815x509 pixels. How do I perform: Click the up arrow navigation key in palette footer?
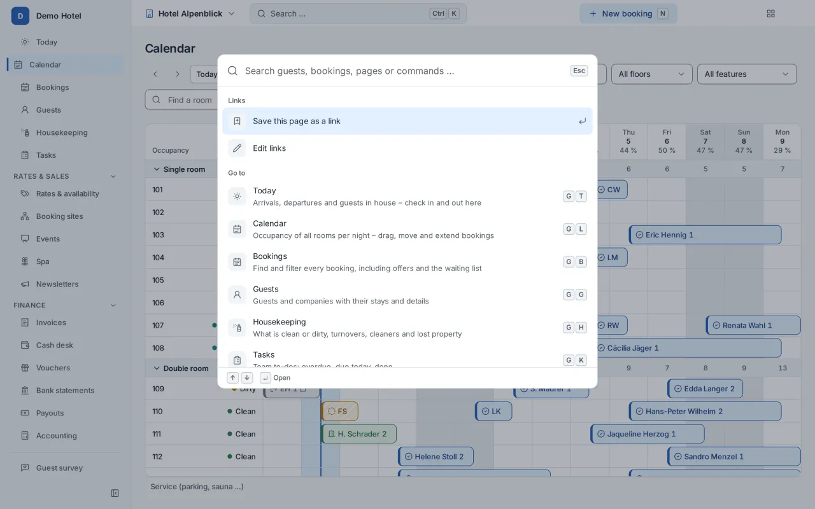233,378
